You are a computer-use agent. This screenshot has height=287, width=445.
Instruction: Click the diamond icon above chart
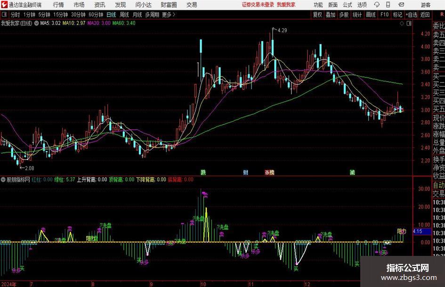click(x=402, y=23)
